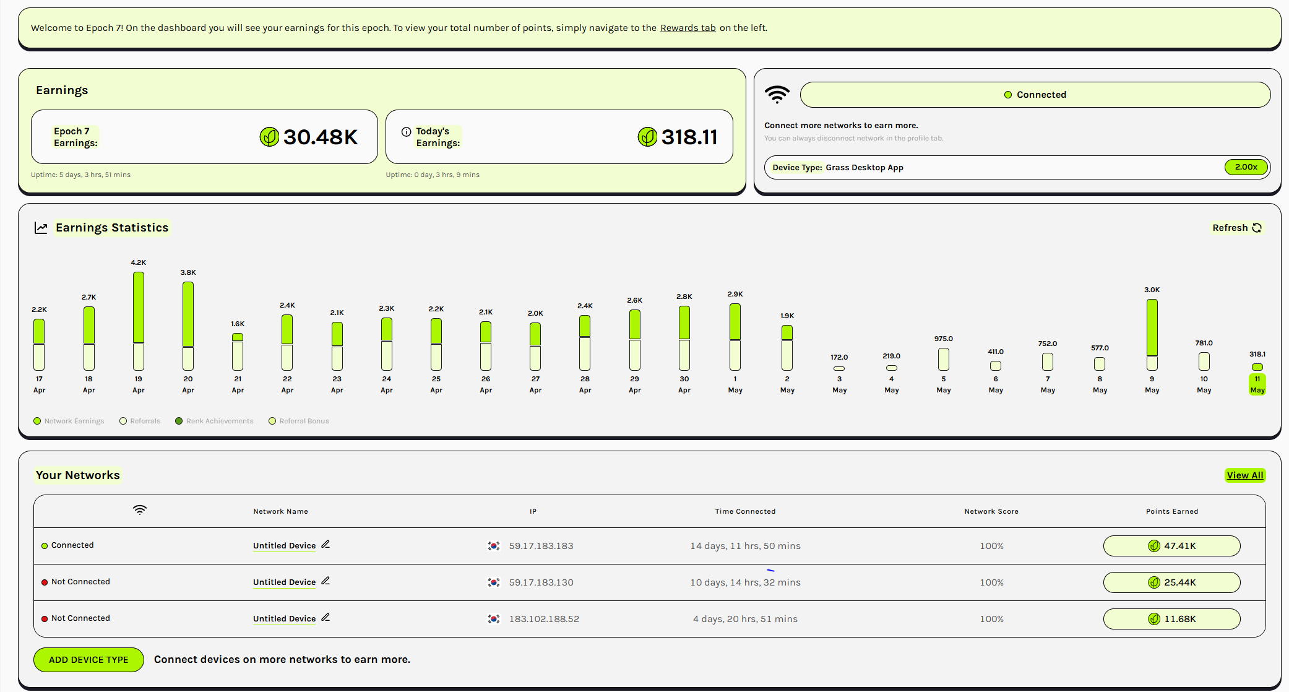Image resolution: width=1289 pixels, height=692 pixels.
Task: Click the 47.41K points earned badge
Action: tap(1172, 546)
